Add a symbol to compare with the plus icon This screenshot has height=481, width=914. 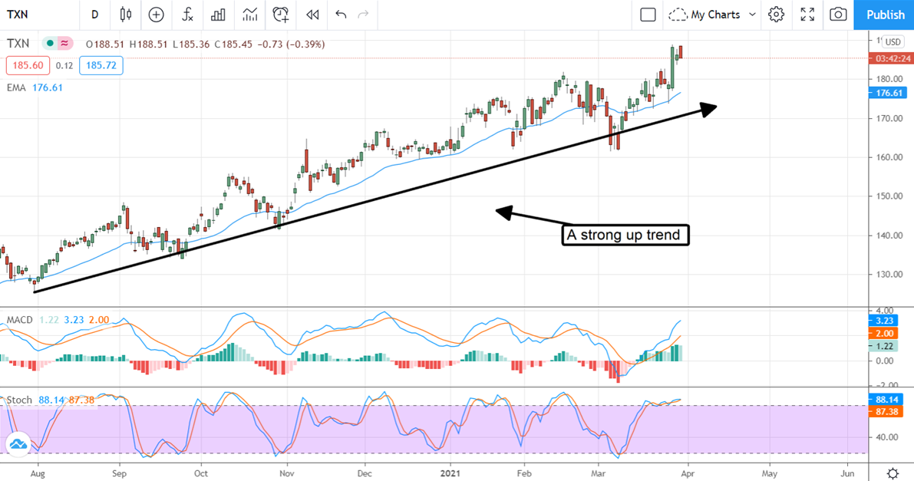pos(157,15)
